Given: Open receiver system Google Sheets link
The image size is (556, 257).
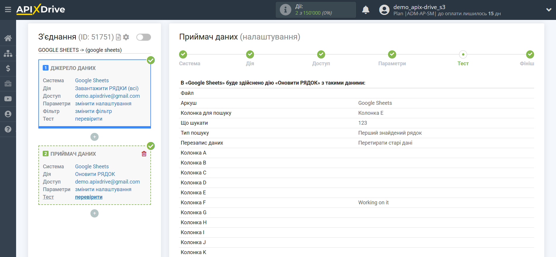Looking at the screenshot, I should tap(92, 167).
